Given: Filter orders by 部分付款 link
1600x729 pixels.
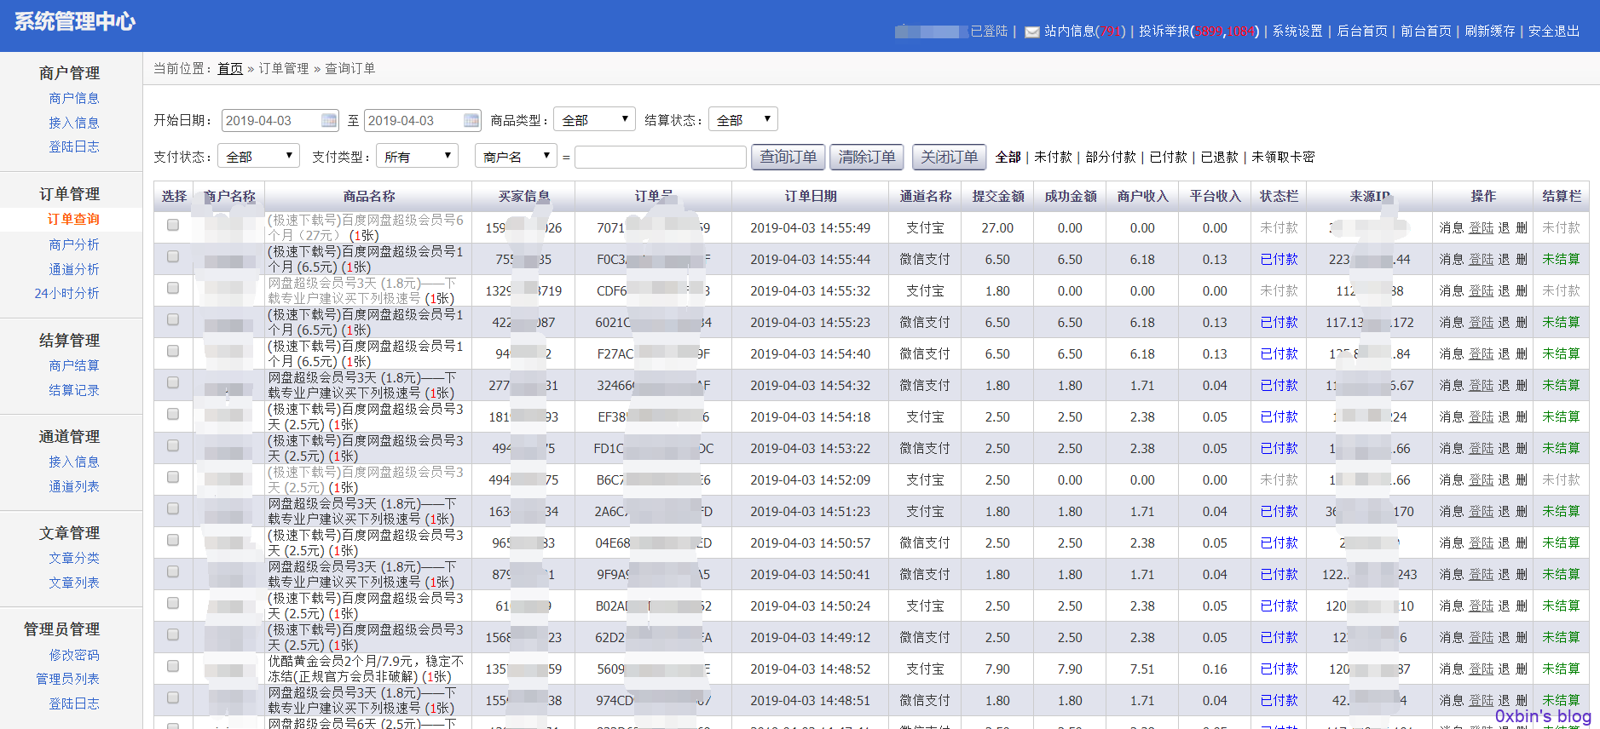Looking at the screenshot, I should (x=1111, y=157).
